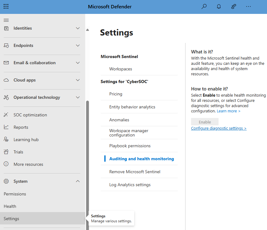Click the search magnifier in the top bar
Viewport: 267px width, 230px height.
click(204, 6)
